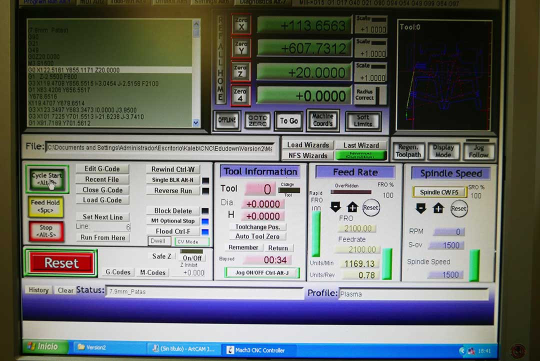Click the red Stop Alt-S button
Viewport: 540px width, 361px height.
pyautogui.click(x=46, y=231)
